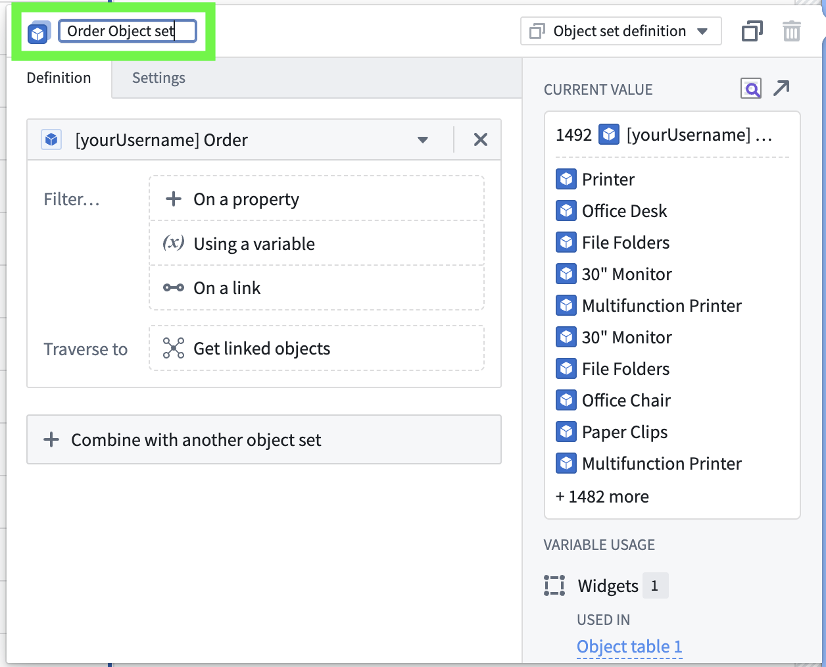Image resolution: width=826 pixels, height=667 pixels.
Task: Delete the variable with the trash icon
Action: click(792, 31)
